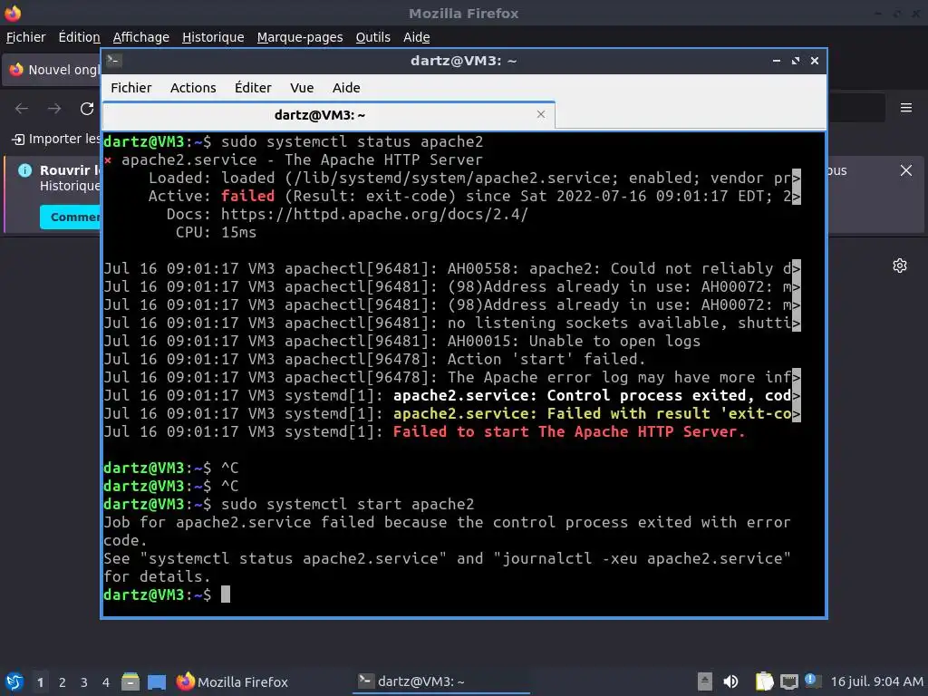Image resolution: width=928 pixels, height=696 pixels.
Task: Open Firefox Affichage menu
Action: tap(140, 37)
